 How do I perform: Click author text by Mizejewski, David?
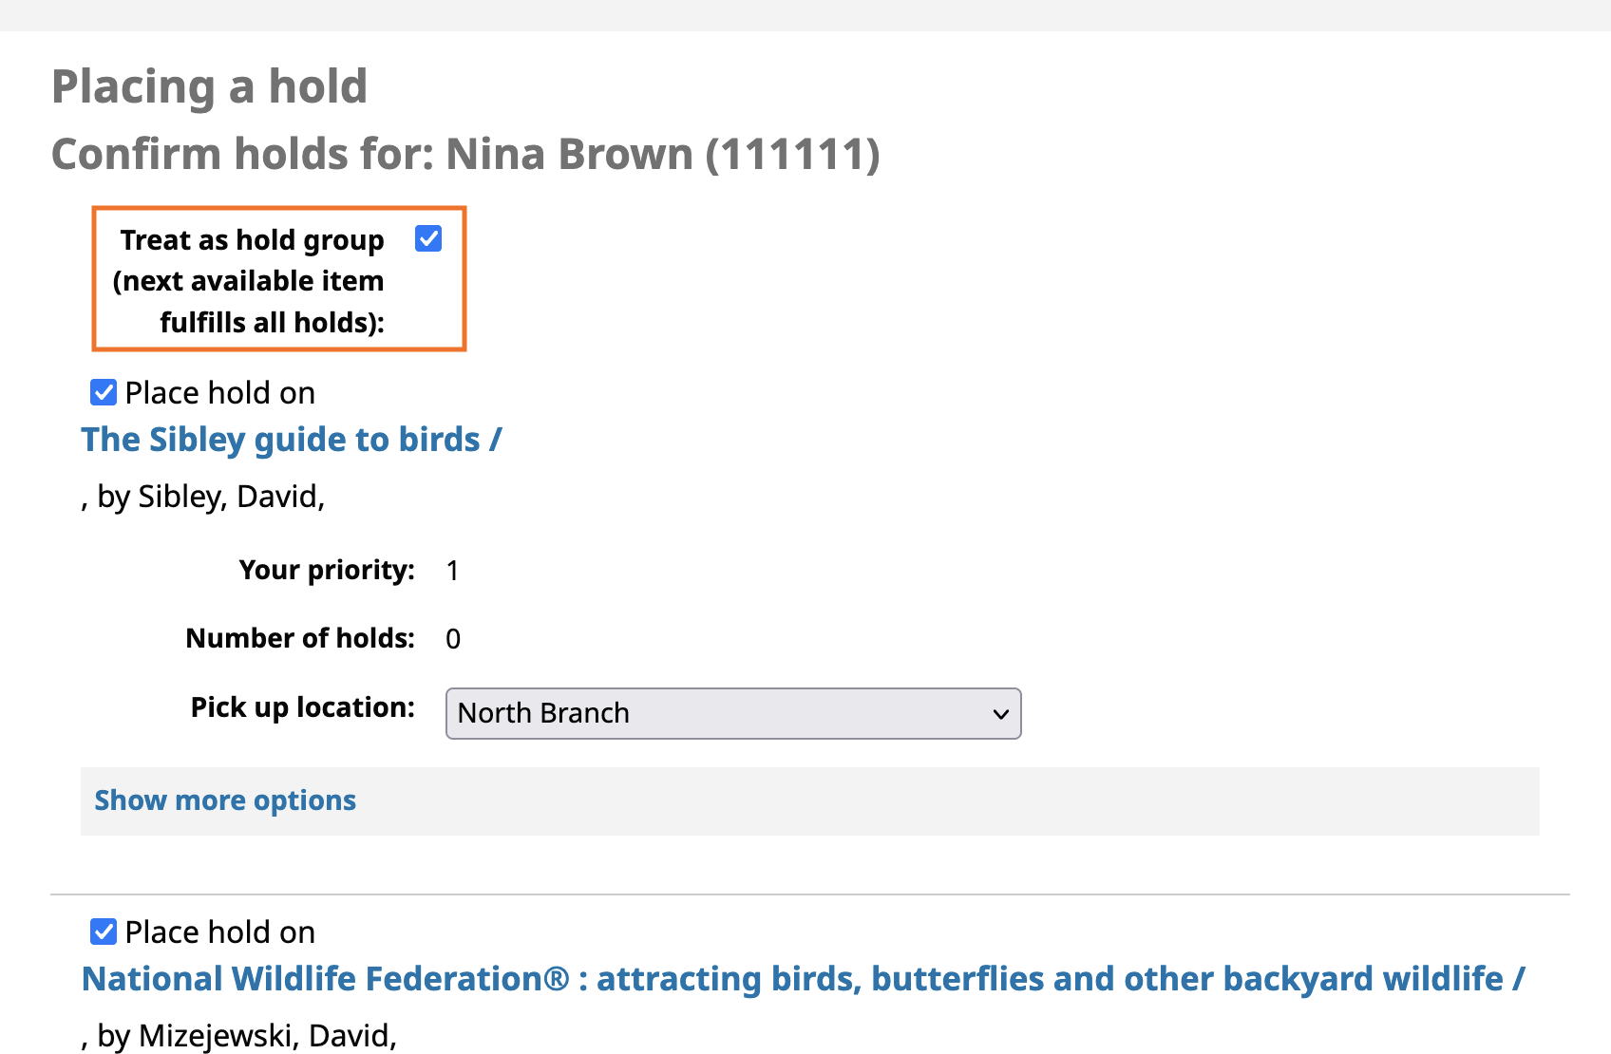pyautogui.click(x=247, y=1036)
